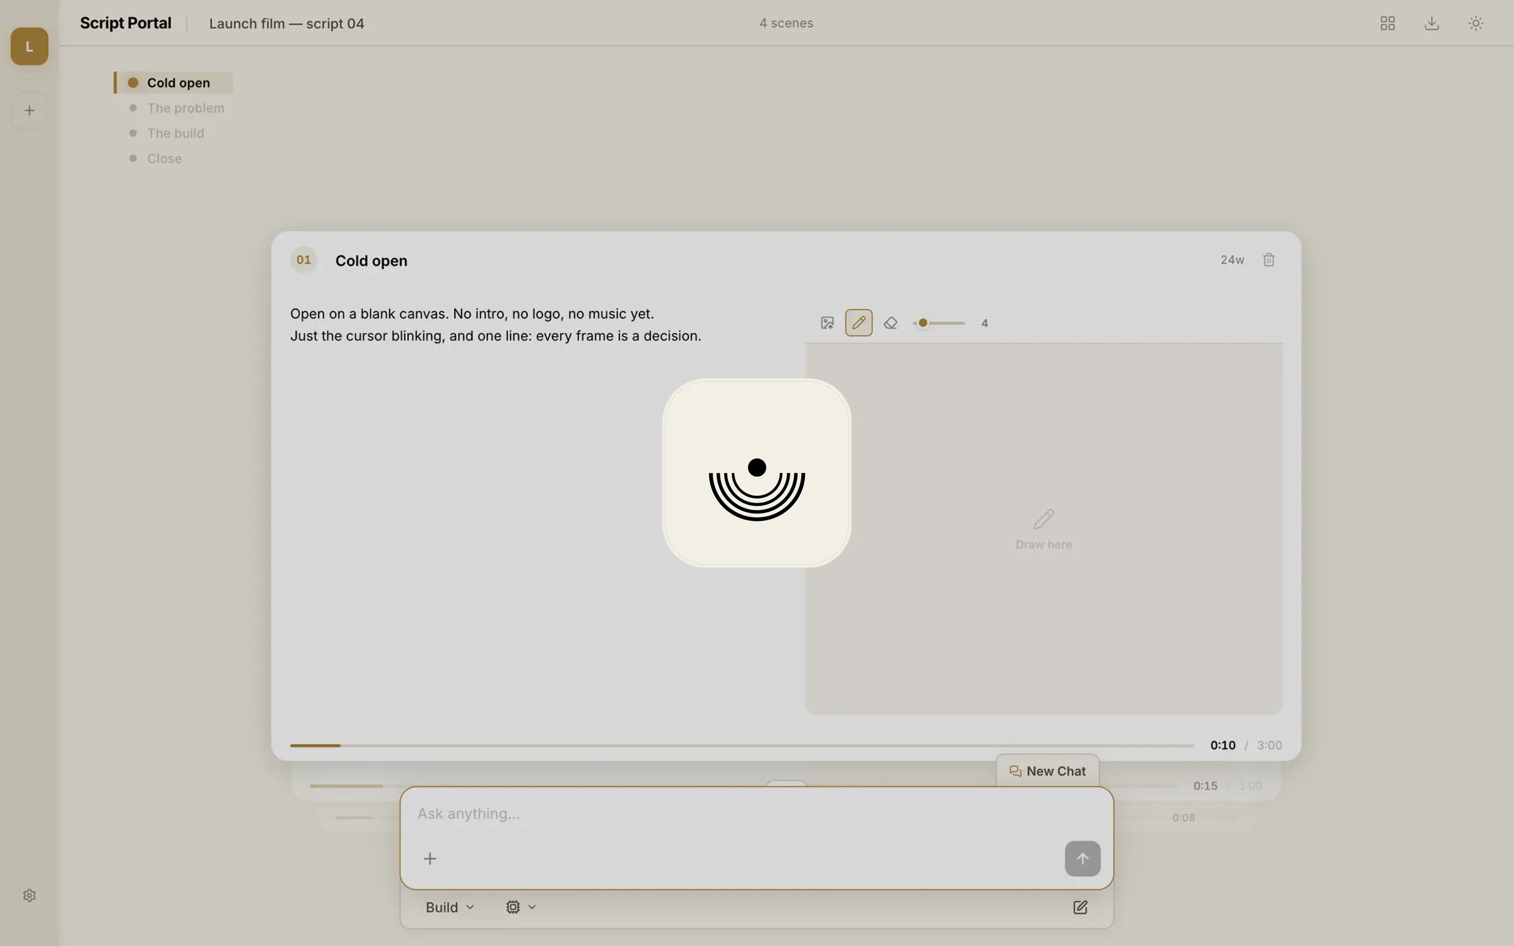Click the 0:08 time on third card
Image resolution: width=1514 pixels, height=946 pixels.
pyautogui.click(x=1183, y=817)
